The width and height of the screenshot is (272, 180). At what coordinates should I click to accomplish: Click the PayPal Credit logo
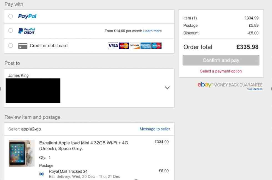(x=27, y=31)
